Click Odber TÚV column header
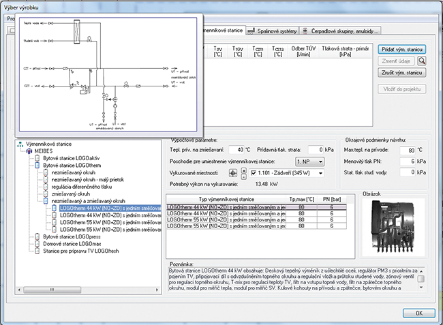This screenshot has width=443, height=325. coord(303,51)
